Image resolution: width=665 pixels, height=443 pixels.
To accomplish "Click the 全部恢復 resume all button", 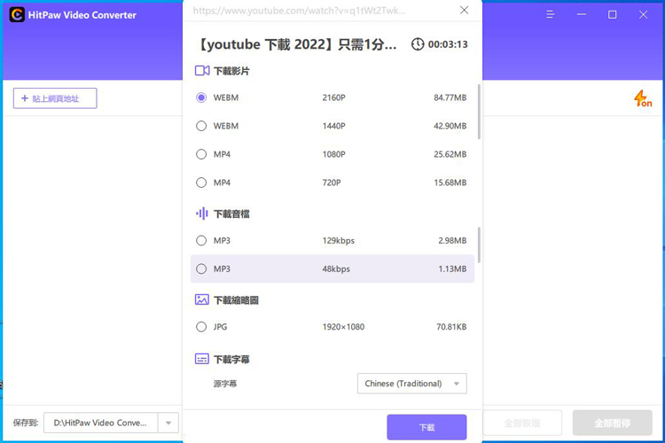I will point(522,423).
